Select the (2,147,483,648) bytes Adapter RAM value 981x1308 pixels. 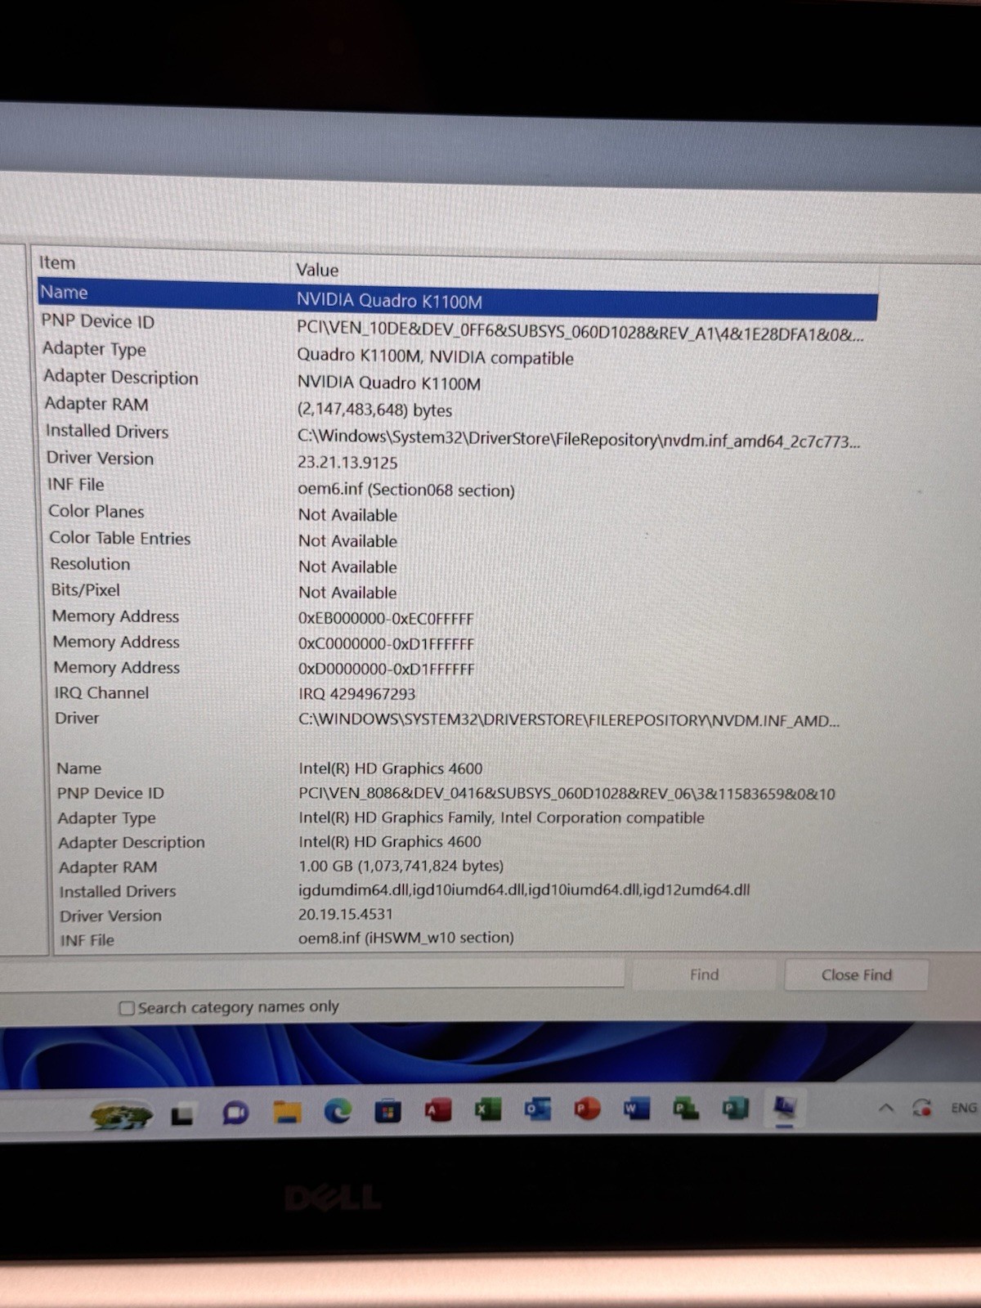[x=374, y=410]
